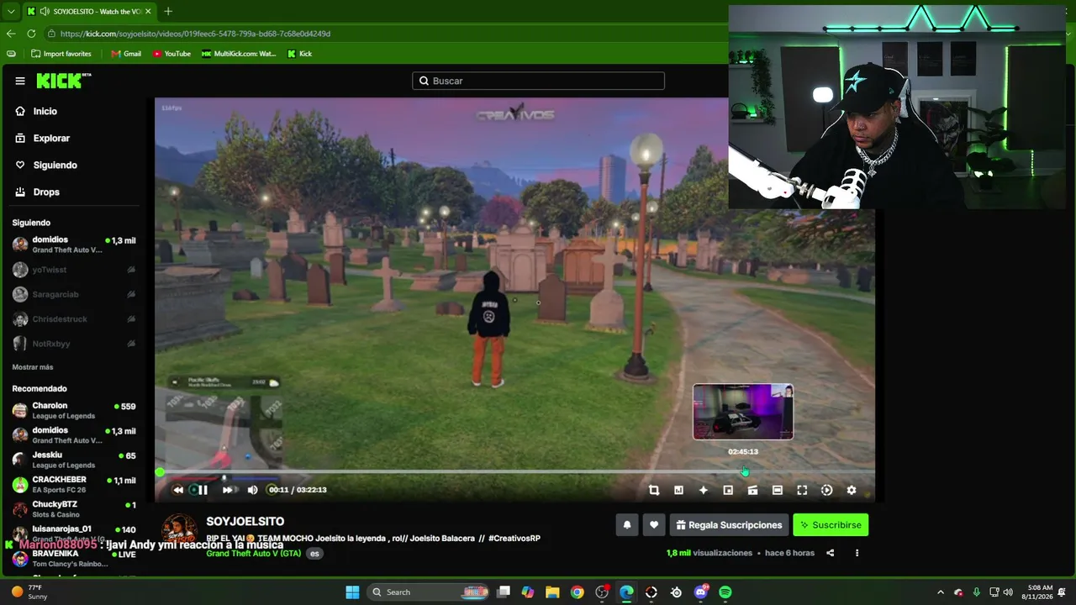This screenshot has width=1076, height=605.
Task: Open the browser tab list dropdown
Action: pyautogui.click(x=11, y=11)
